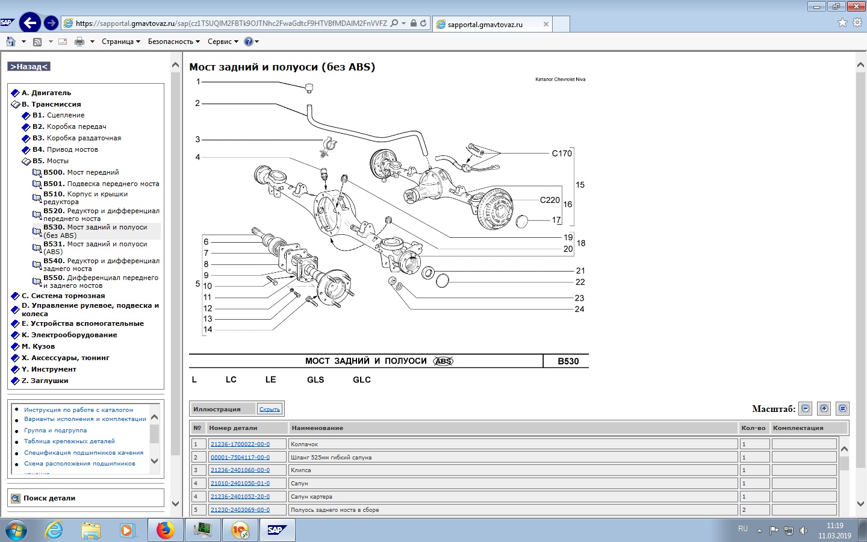Expand category C. Система тормозная
This screenshot has width=867, height=542.
(15, 296)
